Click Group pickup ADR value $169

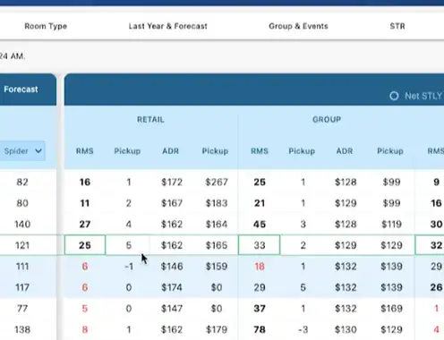pos(391,309)
